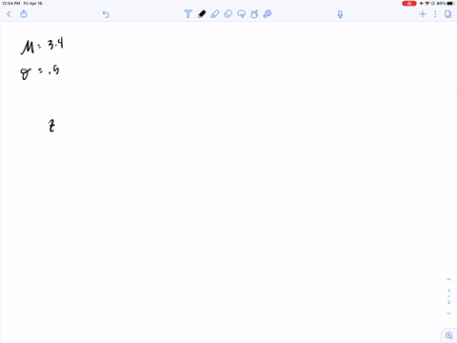Go to next page with down chevron
The height and width of the screenshot is (343, 457).
[448, 313]
